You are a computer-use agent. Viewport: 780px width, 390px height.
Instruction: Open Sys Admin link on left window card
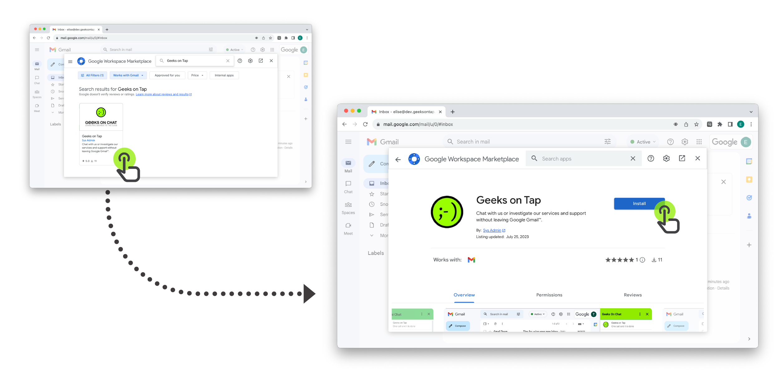(88, 140)
